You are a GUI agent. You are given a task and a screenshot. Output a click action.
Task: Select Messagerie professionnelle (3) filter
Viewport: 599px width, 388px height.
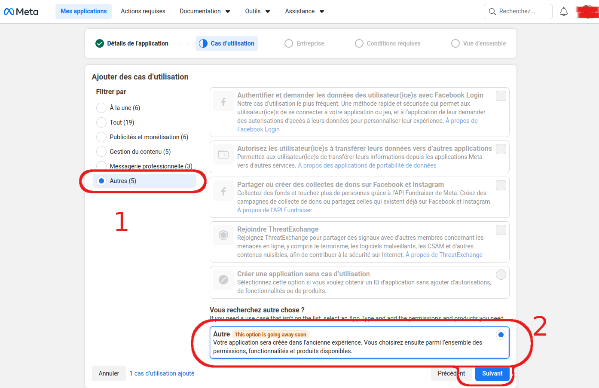pyautogui.click(x=101, y=166)
